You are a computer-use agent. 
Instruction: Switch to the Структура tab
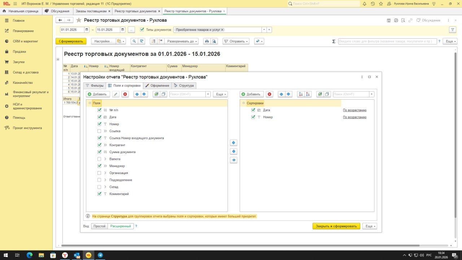coord(184,86)
